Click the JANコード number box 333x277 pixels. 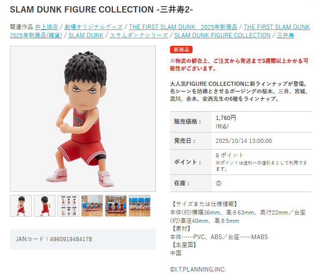[x=83, y=239]
